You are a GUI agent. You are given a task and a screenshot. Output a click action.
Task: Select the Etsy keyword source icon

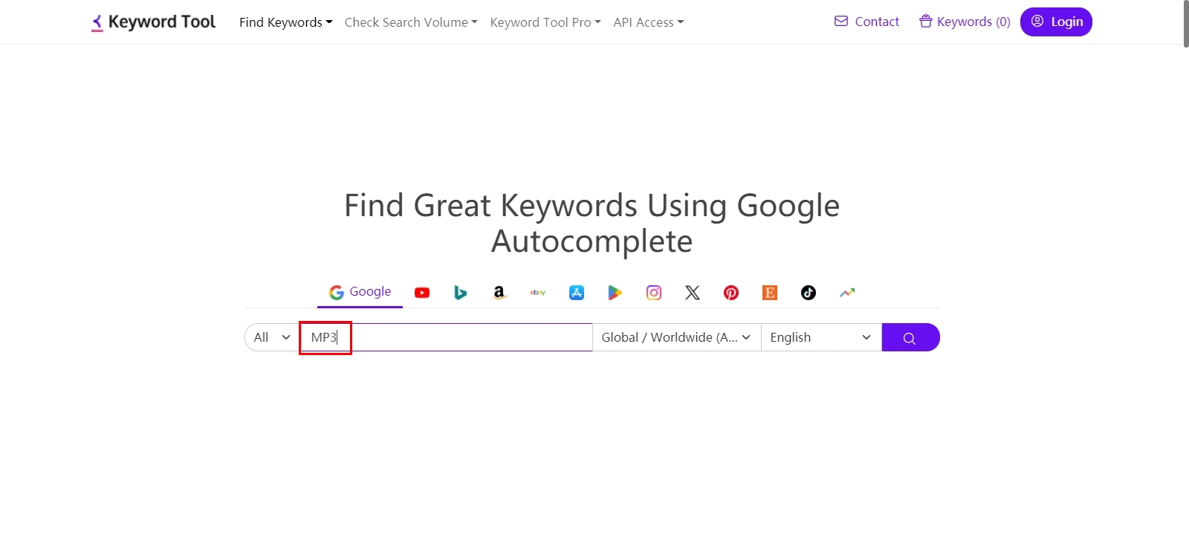pyautogui.click(x=770, y=293)
